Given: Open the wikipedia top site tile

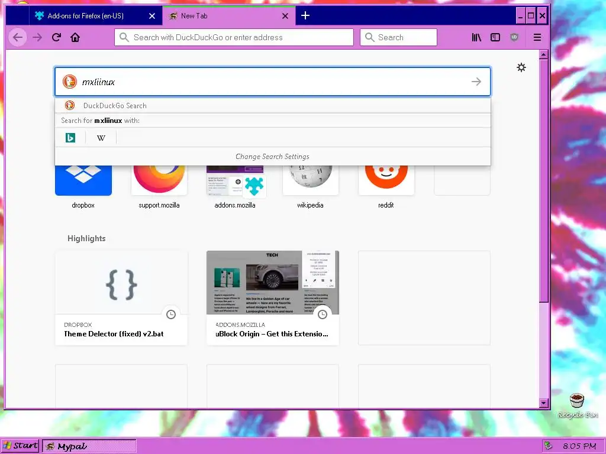Looking at the screenshot, I should [310, 180].
